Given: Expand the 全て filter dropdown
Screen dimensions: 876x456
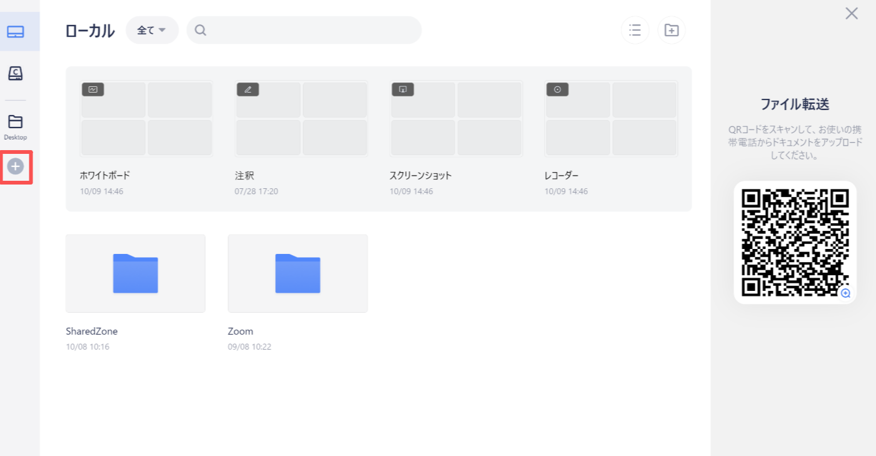Looking at the screenshot, I should pos(152,30).
